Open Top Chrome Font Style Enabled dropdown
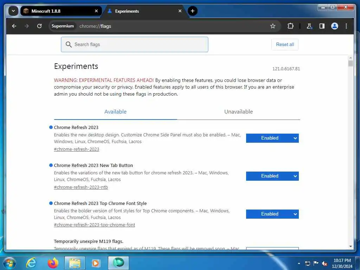This screenshot has width=360, height=270. click(x=272, y=214)
